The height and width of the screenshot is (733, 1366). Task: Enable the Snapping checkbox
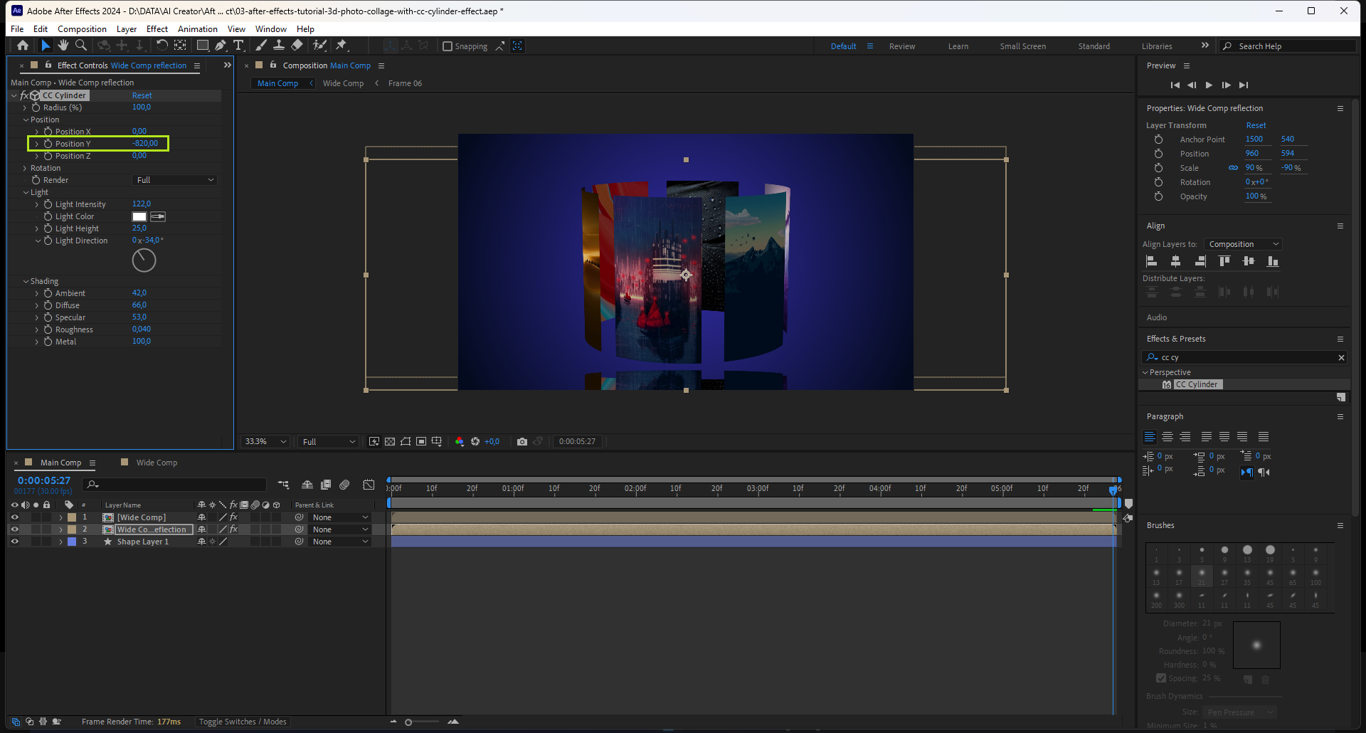coord(448,46)
